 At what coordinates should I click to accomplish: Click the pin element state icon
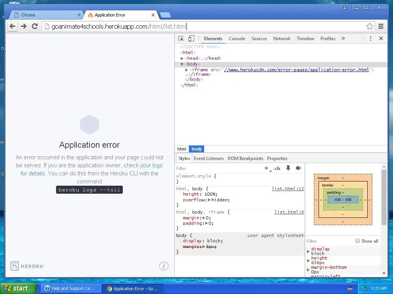[x=288, y=168]
